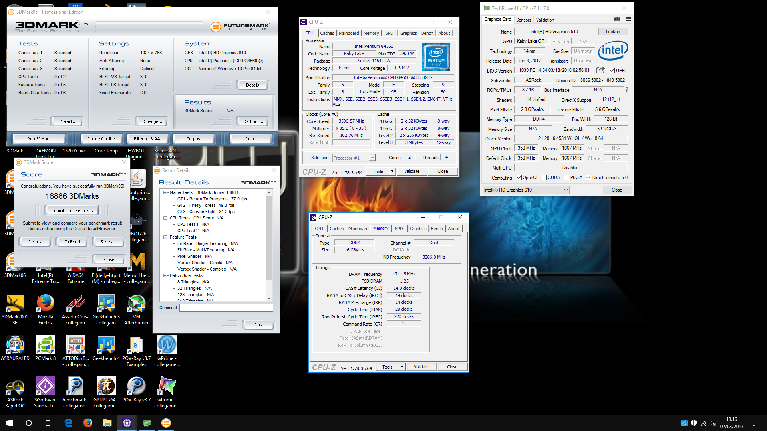This screenshot has width=767, height=431.
Task: Open the Geekbench 3 desktop shortcut
Action: [106, 310]
